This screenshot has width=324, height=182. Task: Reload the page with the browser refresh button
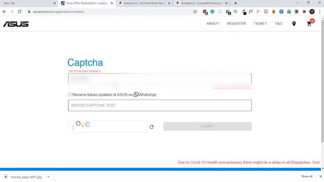[x=20, y=12]
